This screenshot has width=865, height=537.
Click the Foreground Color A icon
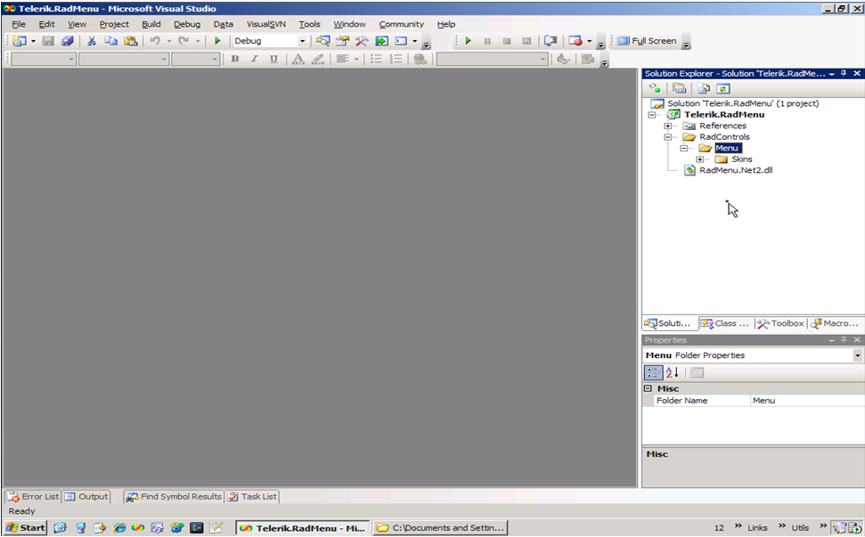[298, 59]
